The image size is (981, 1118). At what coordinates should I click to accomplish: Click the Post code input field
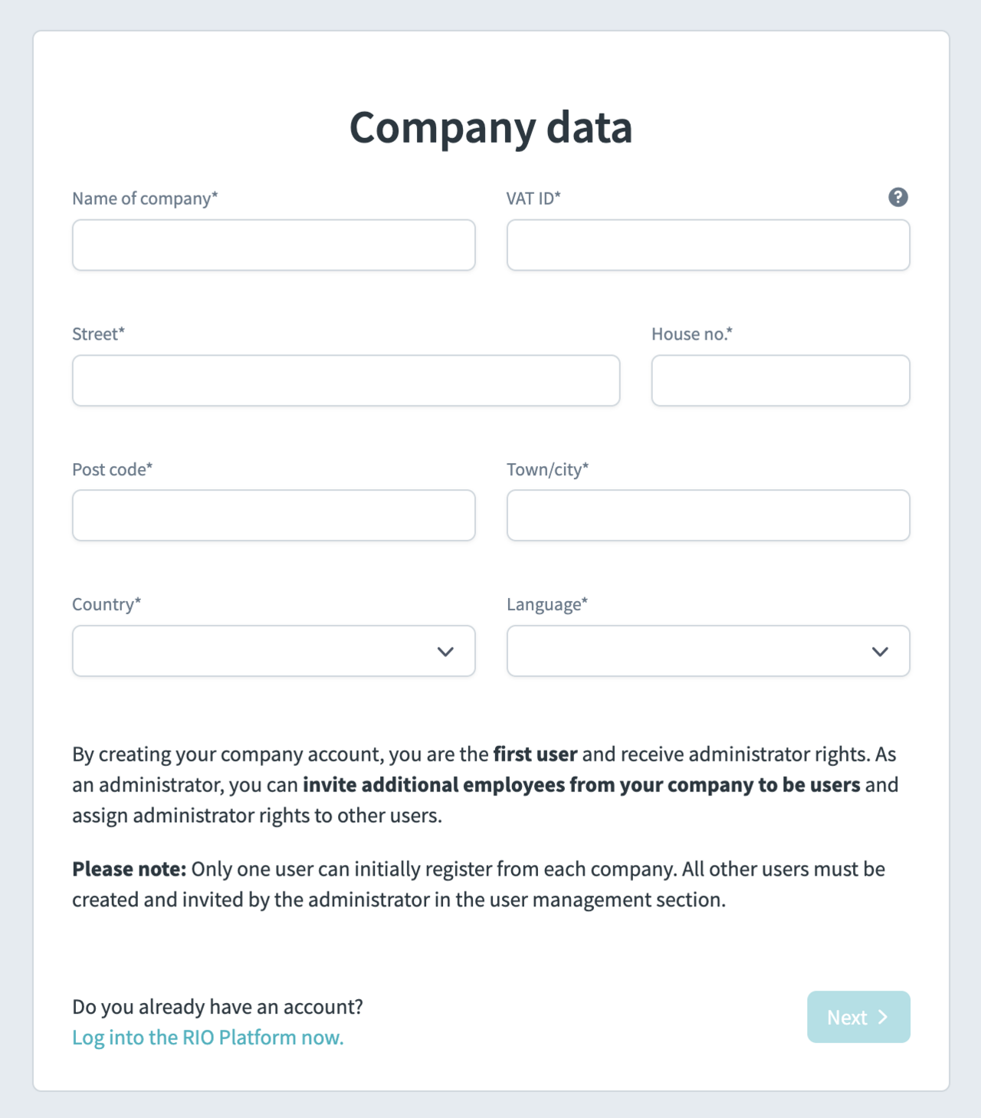coord(274,515)
